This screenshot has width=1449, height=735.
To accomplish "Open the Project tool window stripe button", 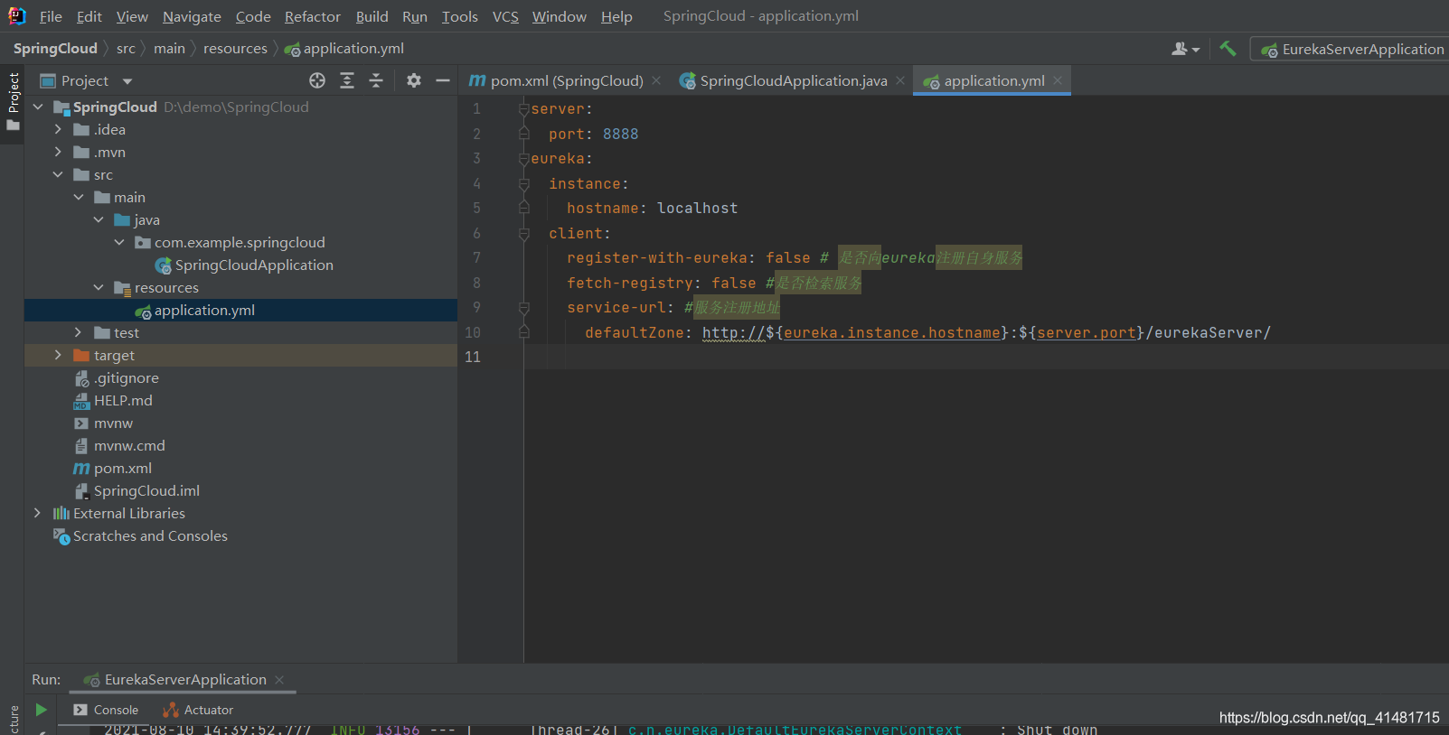I will pos(13,101).
